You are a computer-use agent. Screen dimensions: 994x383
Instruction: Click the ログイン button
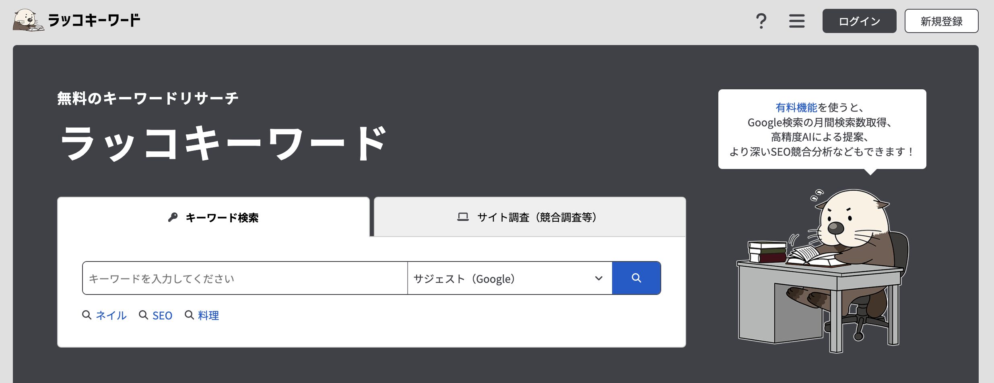click(x=859, y=21)
